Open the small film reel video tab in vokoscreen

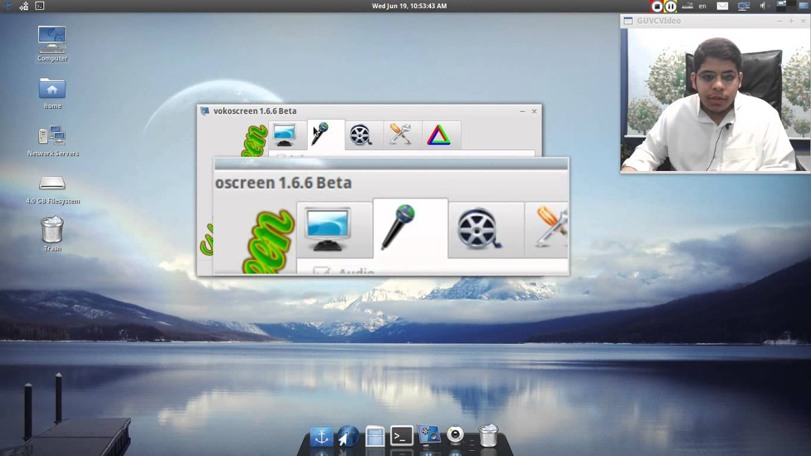364,135
